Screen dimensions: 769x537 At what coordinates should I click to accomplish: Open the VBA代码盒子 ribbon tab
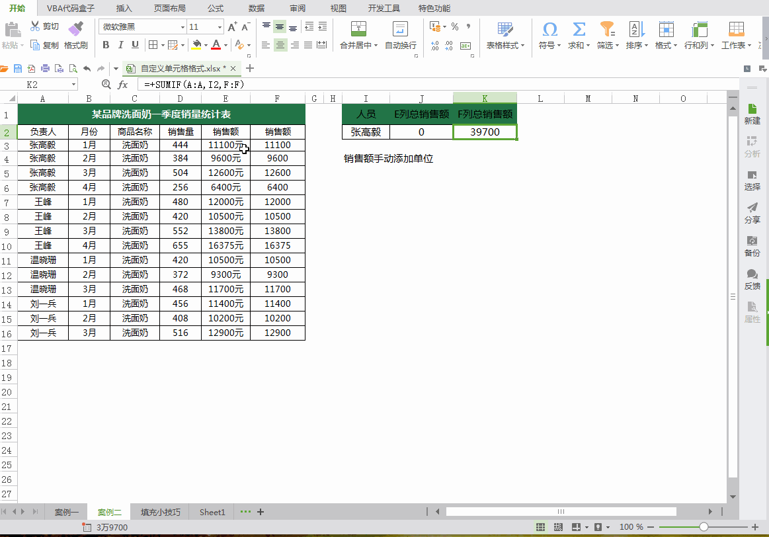[x=71, y=9]
